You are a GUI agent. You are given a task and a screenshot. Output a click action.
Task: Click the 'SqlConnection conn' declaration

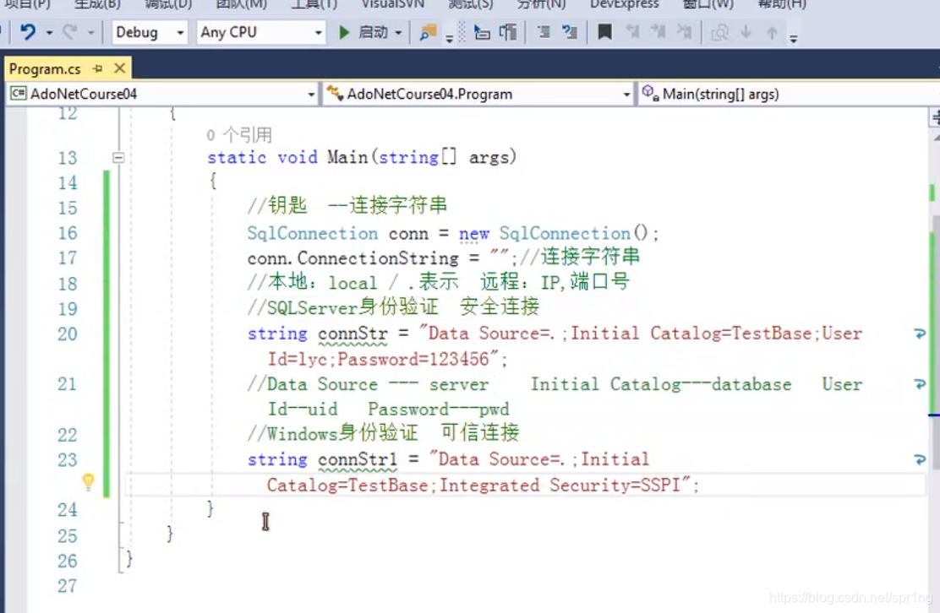coord(337,234)
